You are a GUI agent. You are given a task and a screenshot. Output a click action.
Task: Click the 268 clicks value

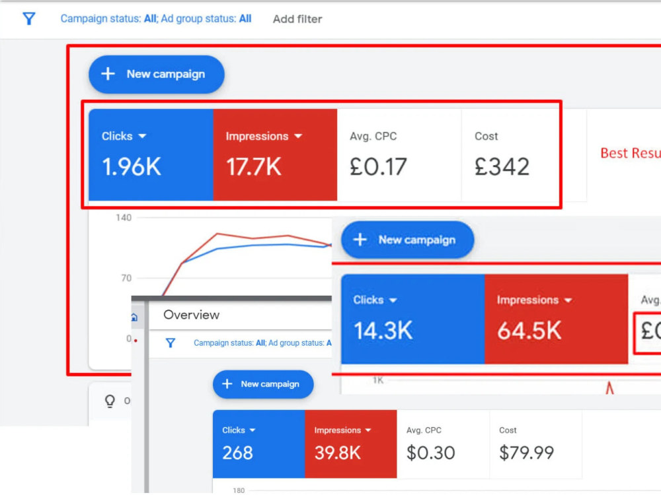coord(238,453)
